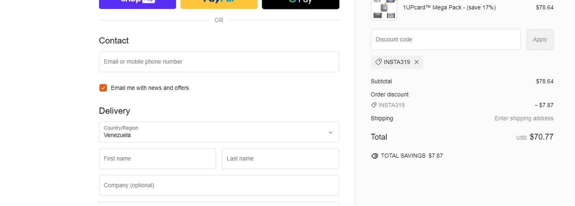Uncheck Email me with news and offers
Screen dimensions: 575x206
click(103, 88)
